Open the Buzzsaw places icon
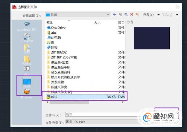 point(27,93)
